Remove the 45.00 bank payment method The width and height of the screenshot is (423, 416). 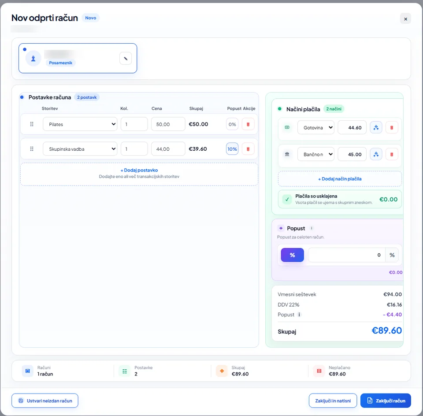coord(392,154)
